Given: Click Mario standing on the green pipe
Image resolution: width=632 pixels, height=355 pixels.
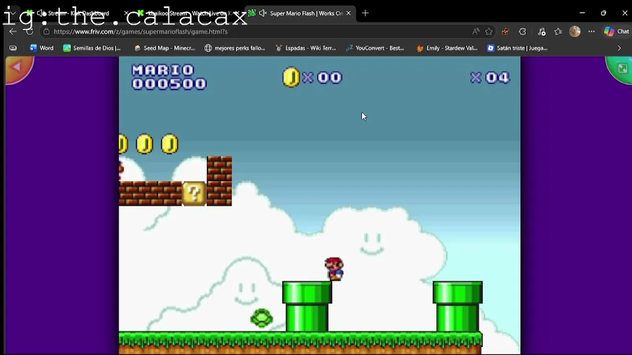Looking at the screenshot, I should (334, 269).
